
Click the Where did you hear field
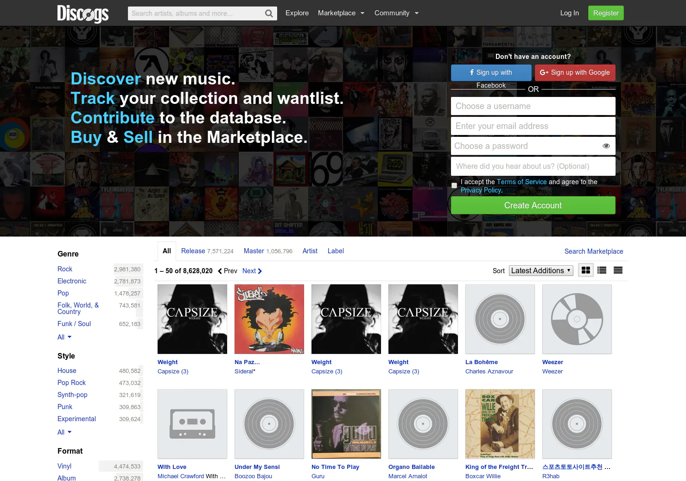[x=533, y=167]
